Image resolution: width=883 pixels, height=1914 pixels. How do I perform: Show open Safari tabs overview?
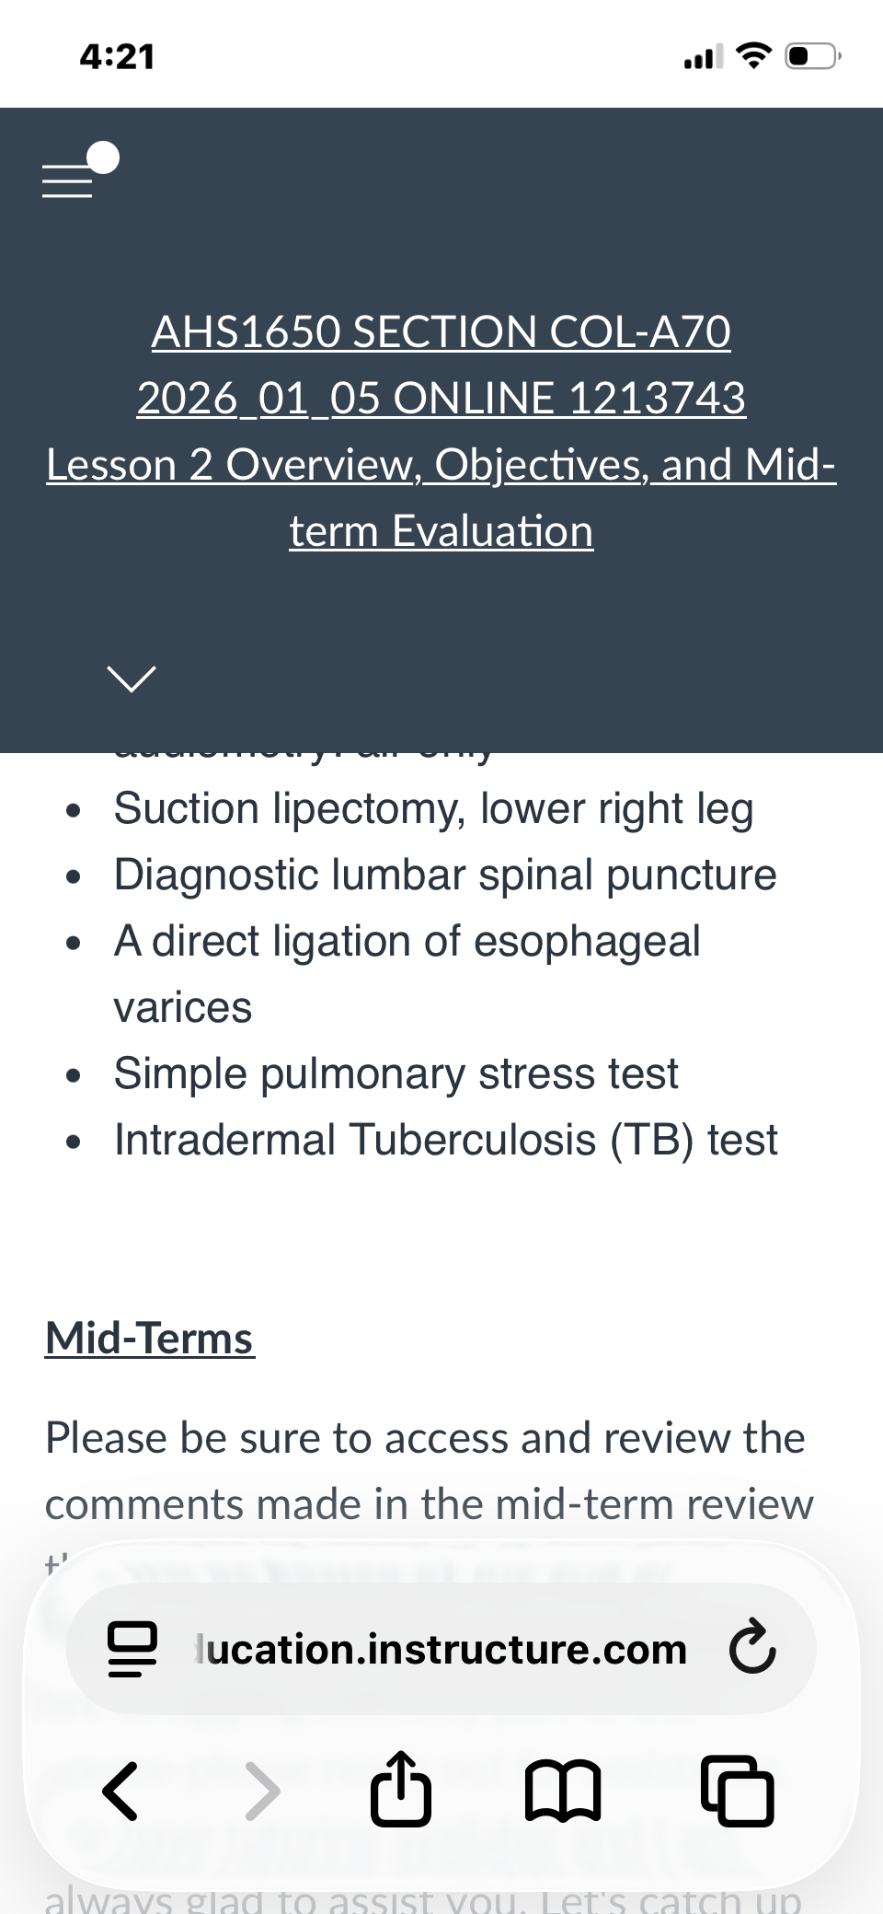(737, 1791)
